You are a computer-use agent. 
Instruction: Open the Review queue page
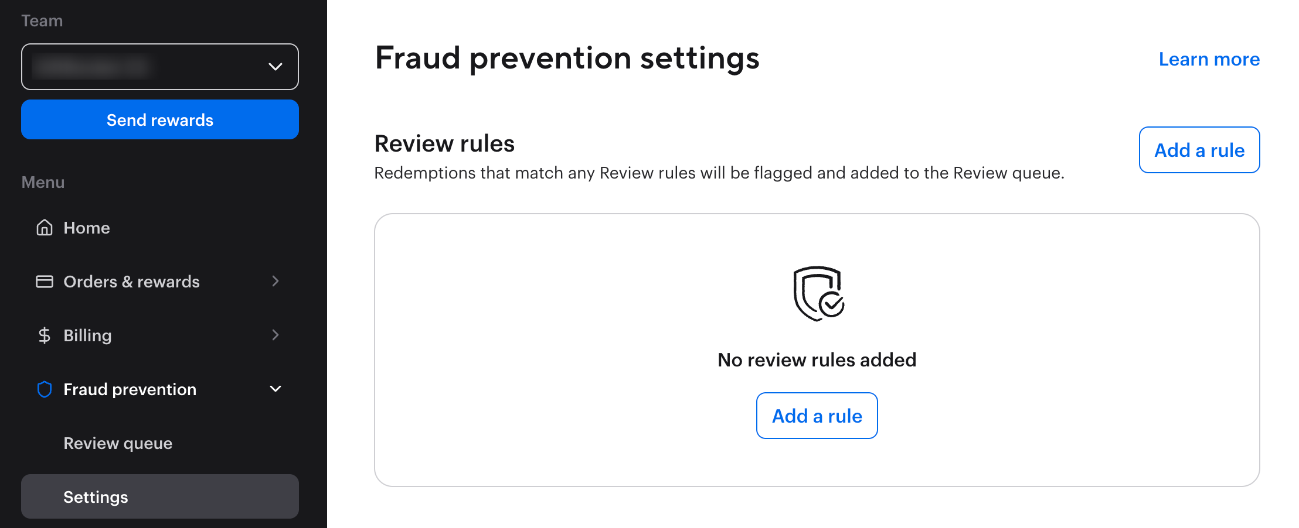point(117,443)
